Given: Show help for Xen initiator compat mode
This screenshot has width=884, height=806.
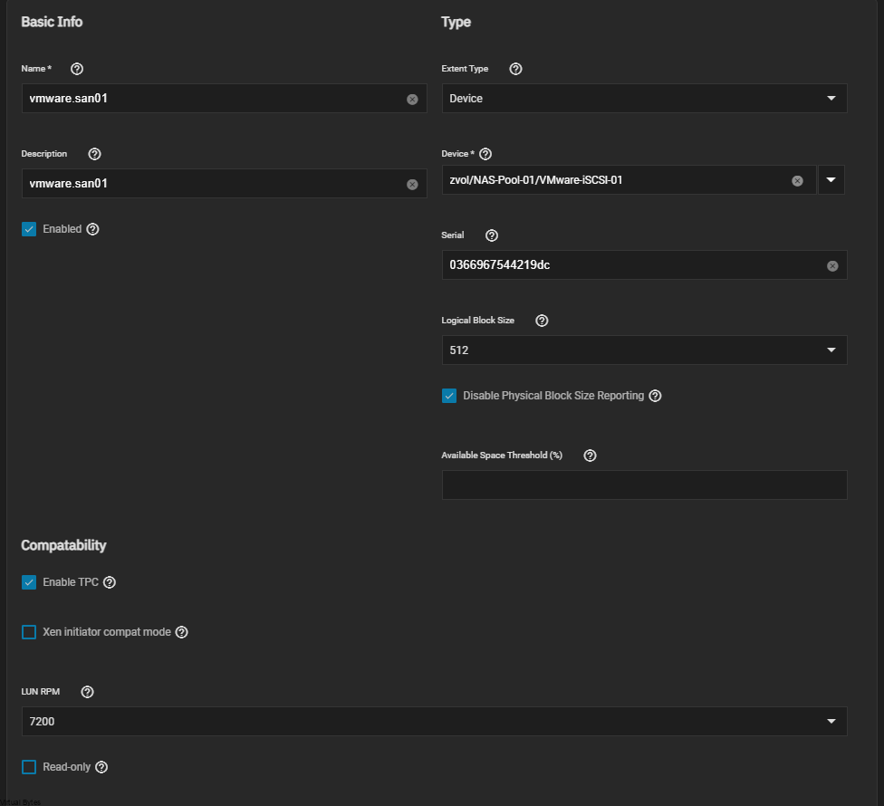Looking at the screenshot, I should click(181, 632).
